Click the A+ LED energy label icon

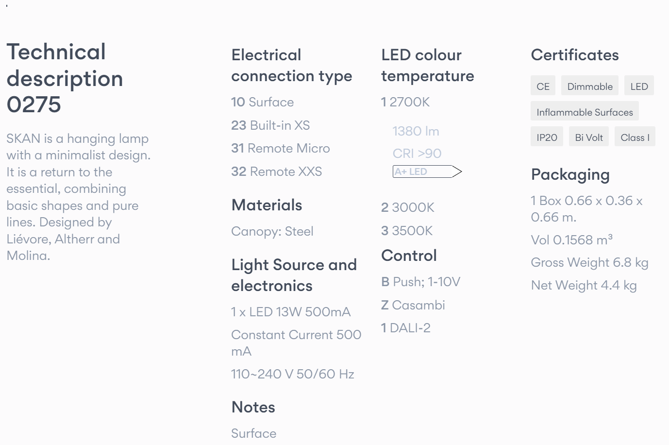[x=426, y=171]
